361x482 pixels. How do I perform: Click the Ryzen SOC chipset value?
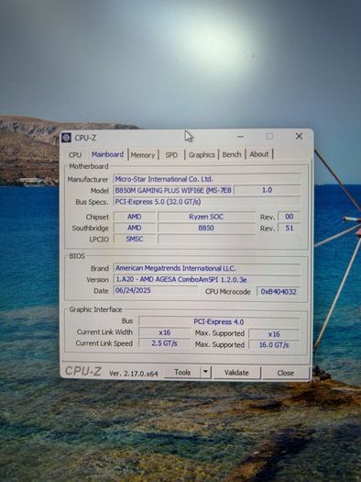click(x=206, y=217)
